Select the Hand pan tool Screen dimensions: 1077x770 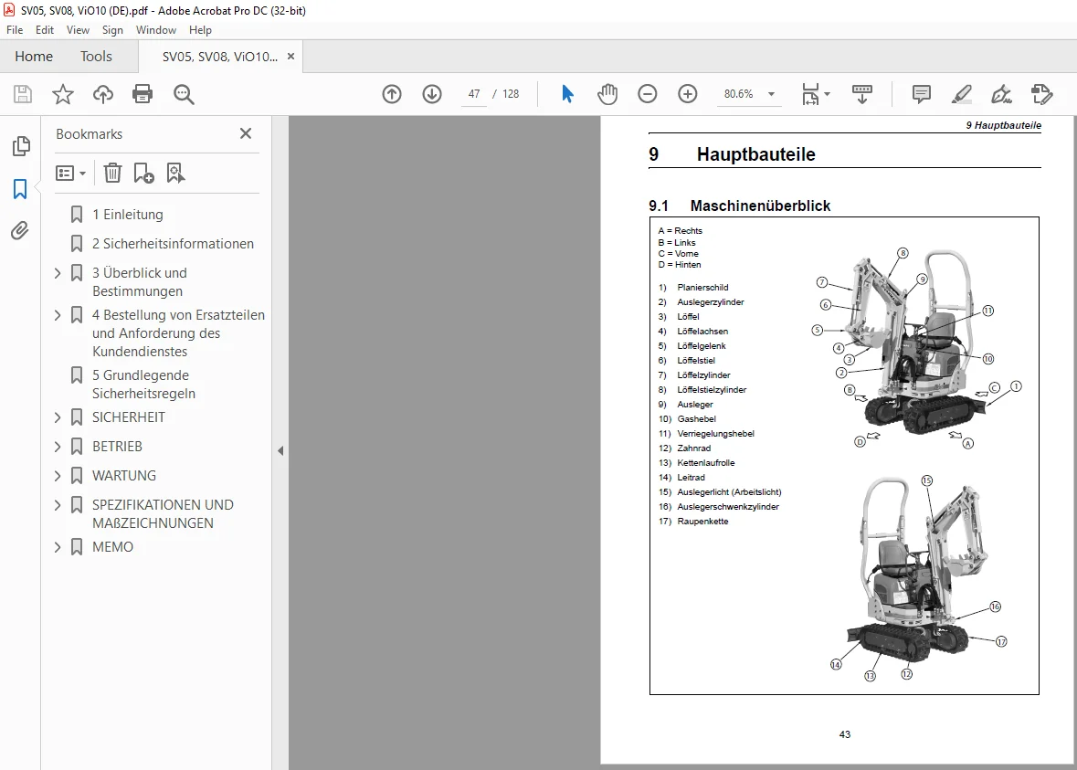[607, 94]
